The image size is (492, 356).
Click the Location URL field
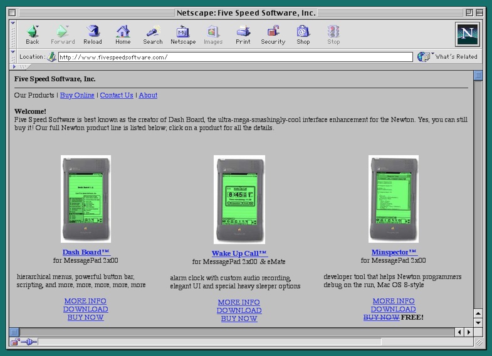tap(235, 57)
